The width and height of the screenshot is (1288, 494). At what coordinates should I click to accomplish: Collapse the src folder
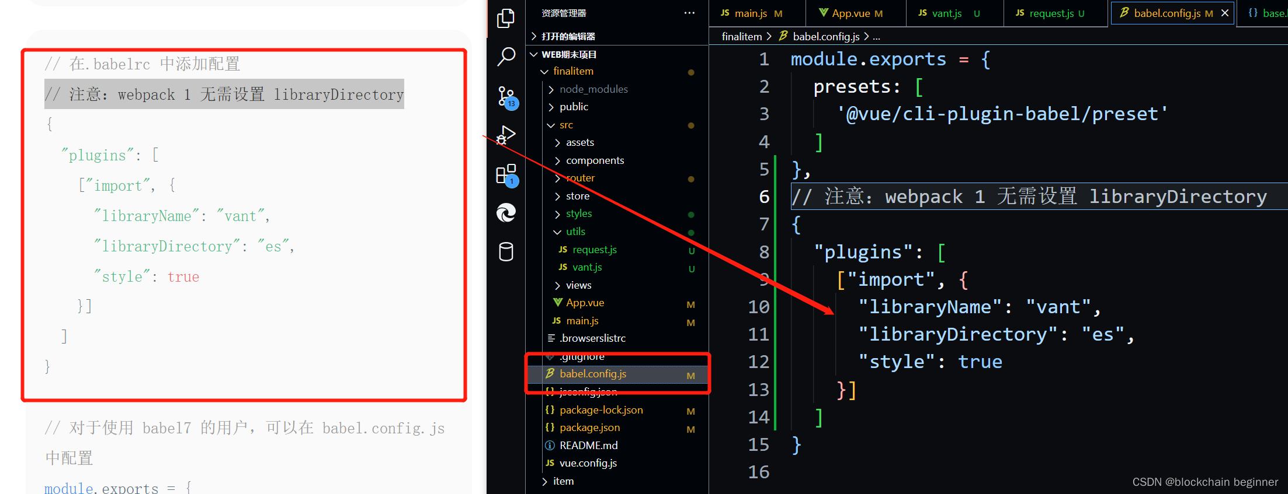pyautogui.click(x=617, y=125)
